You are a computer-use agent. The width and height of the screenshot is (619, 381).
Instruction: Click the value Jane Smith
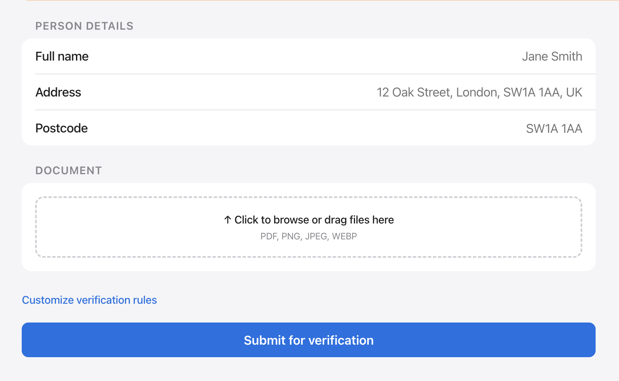[552, 56]
